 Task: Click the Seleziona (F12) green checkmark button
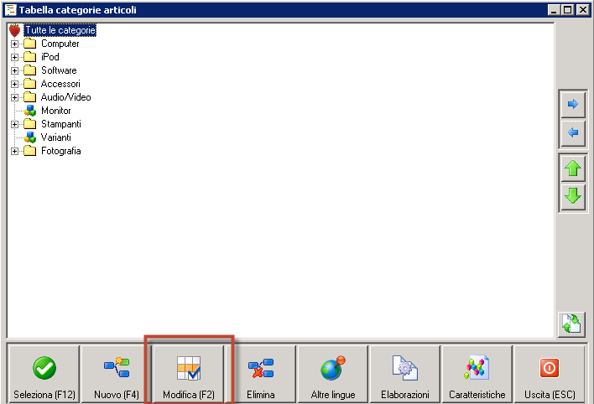[x=44, y=374]
